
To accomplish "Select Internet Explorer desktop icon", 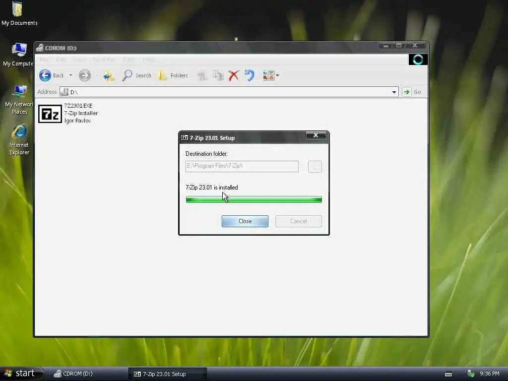I will click(x=19, y=139).
